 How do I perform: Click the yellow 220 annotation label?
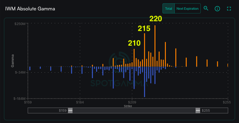coord(155,19)
